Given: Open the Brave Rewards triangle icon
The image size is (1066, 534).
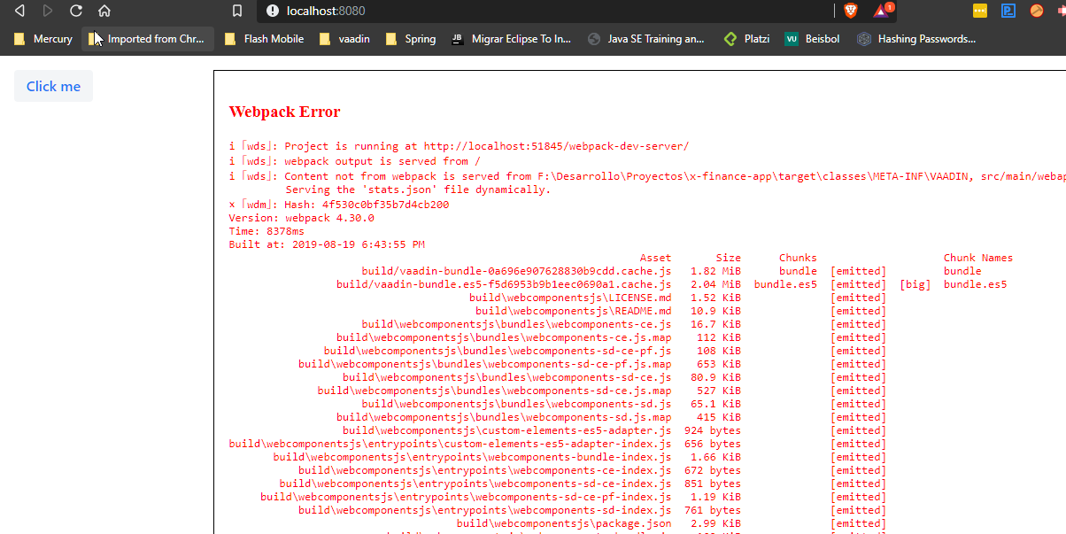Looking at the screenshot, I should (881, 11).
